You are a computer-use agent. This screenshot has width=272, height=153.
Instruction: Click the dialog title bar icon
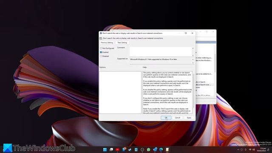tap(101, 33)
